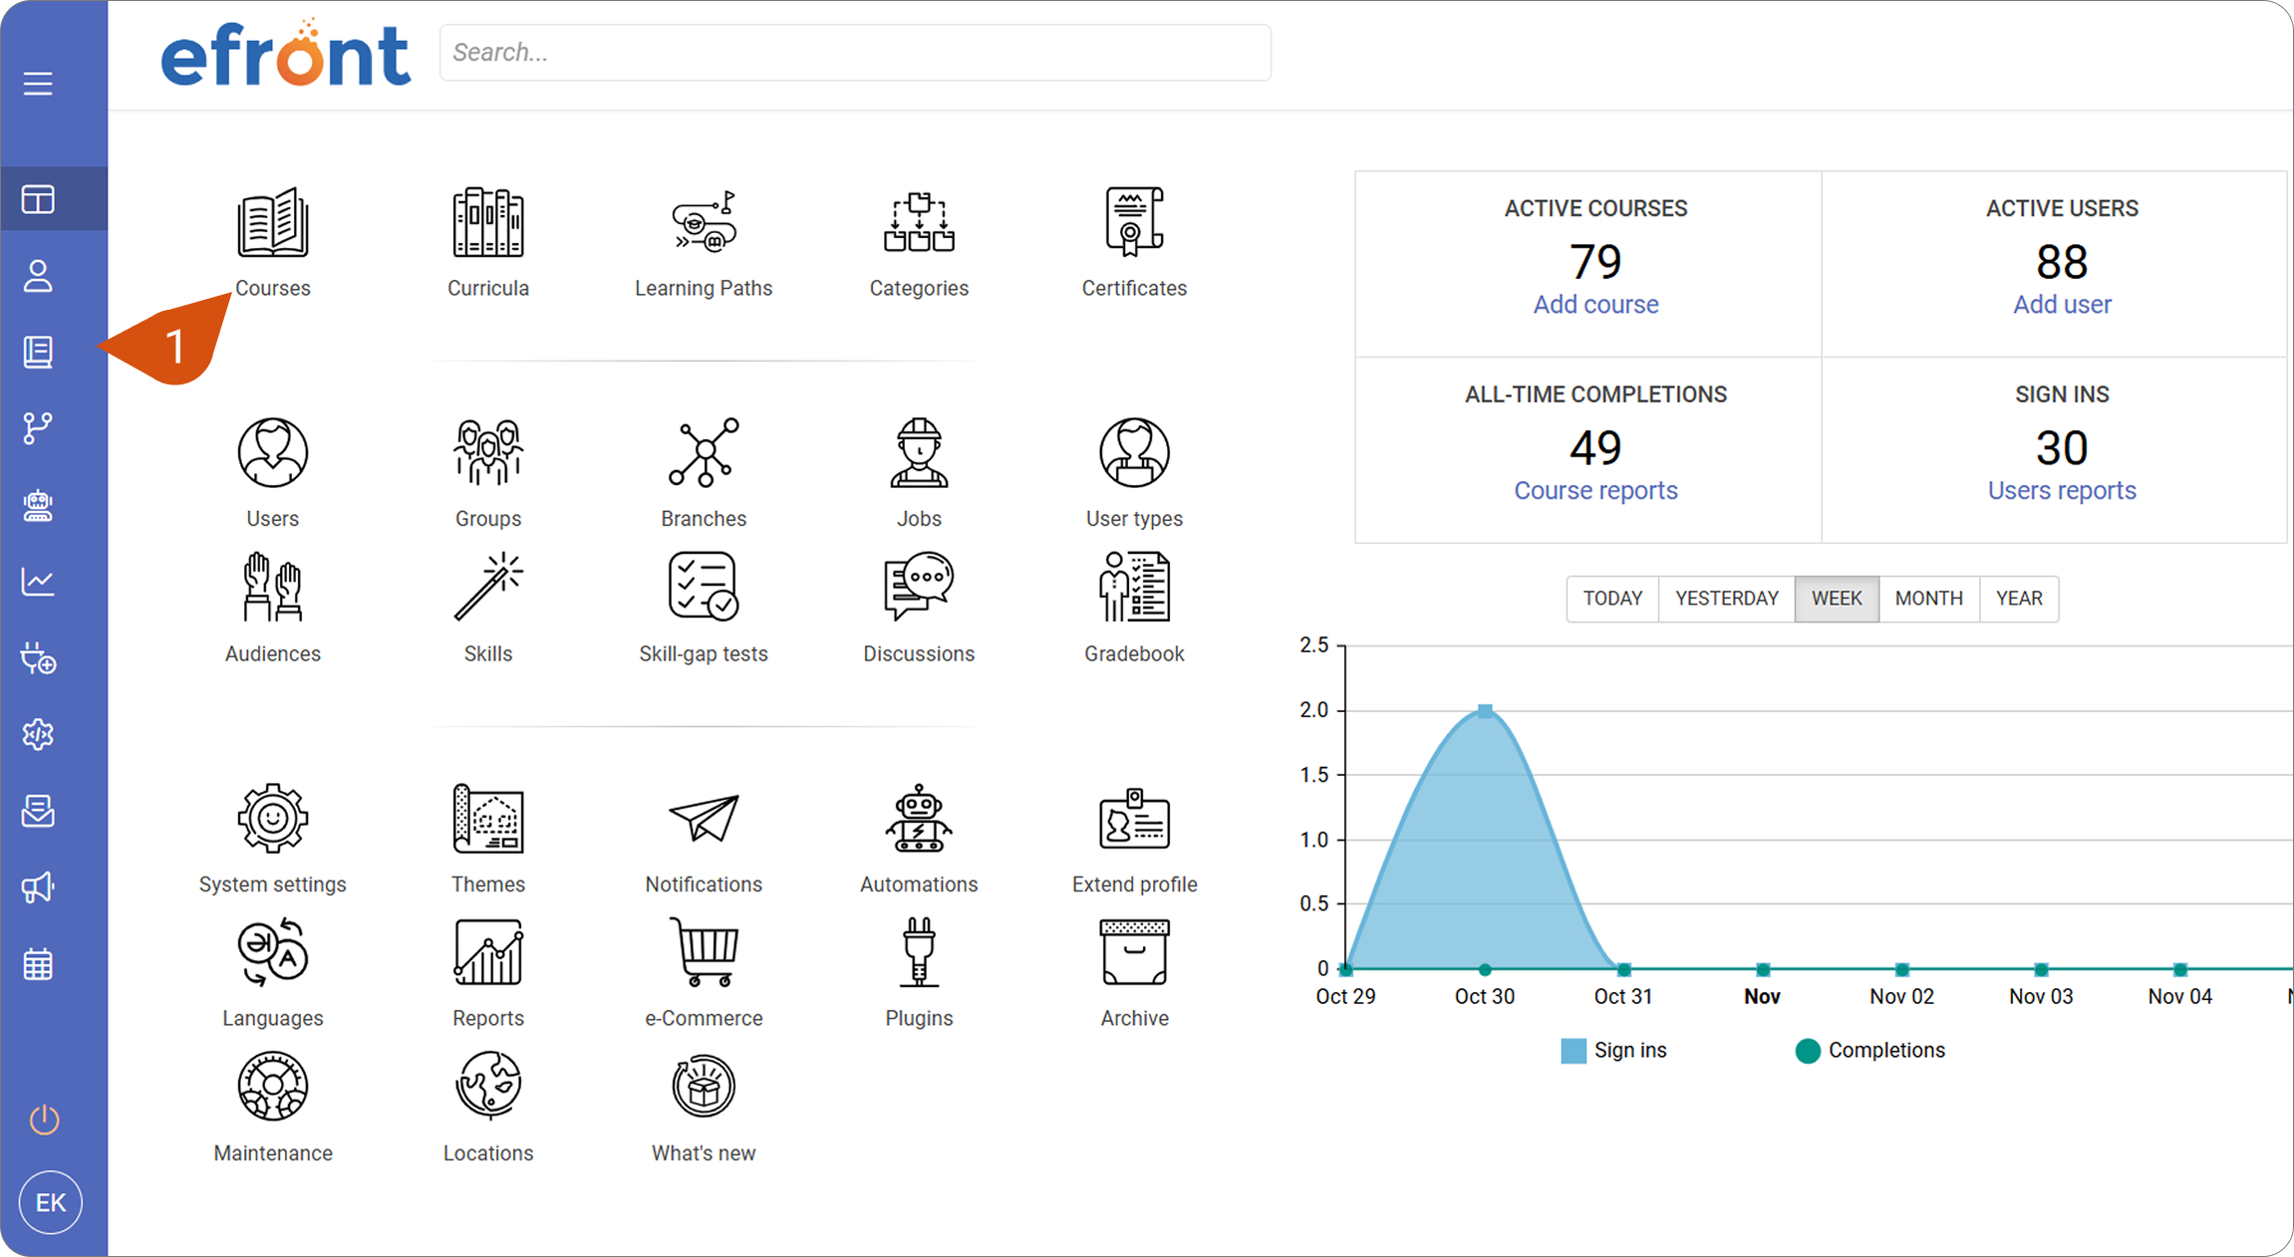The height and width of the screenshot is (1257, 2294).
Task: Click the power logout icon in sidebar
Action: click(44, 1120)
